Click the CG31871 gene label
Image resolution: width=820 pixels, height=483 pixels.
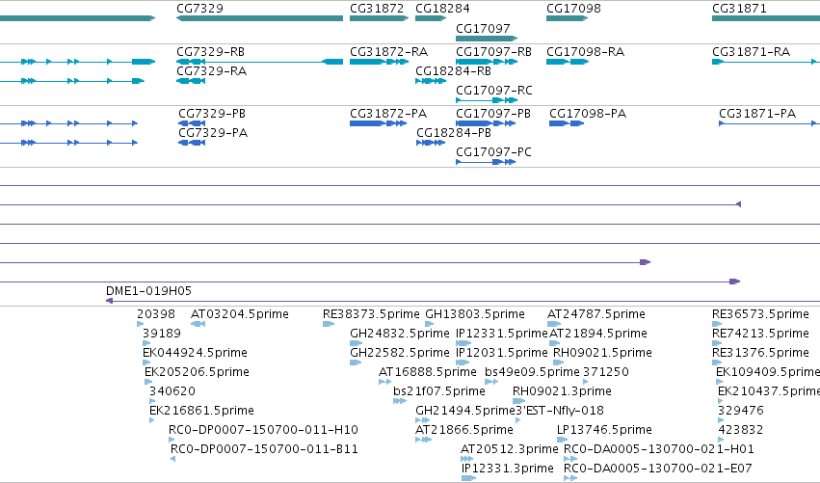(739, 9)
